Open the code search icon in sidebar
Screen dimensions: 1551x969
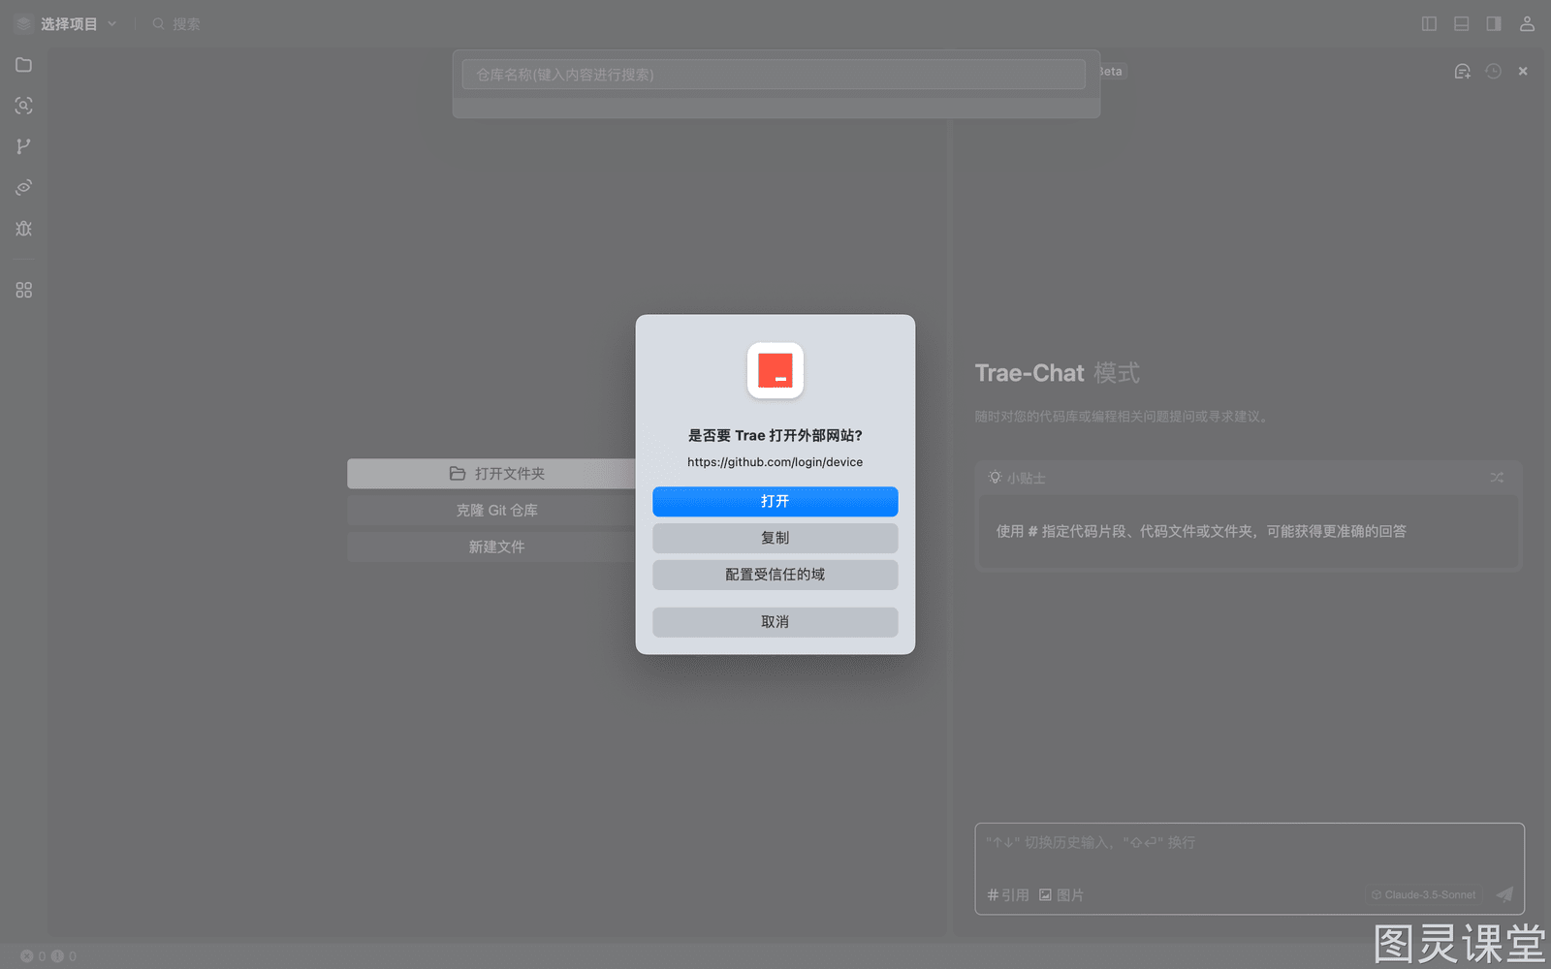(24, 106)
